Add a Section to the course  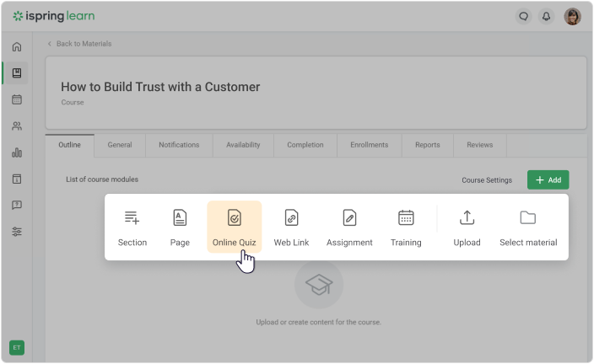click(x=132, y=228)
